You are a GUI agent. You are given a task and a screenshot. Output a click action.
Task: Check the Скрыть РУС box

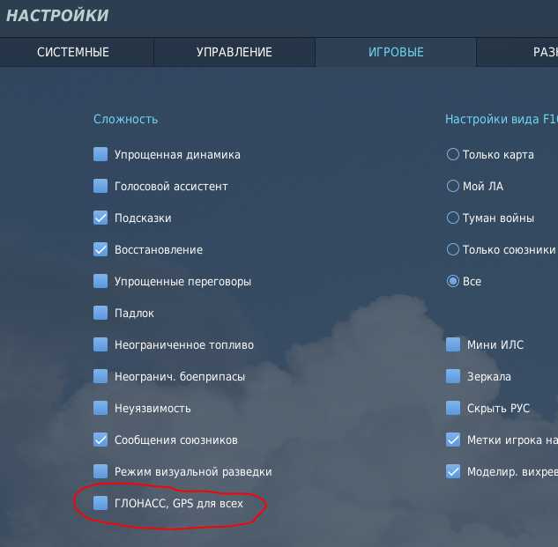pyautogui.click(x=453, y=408)
